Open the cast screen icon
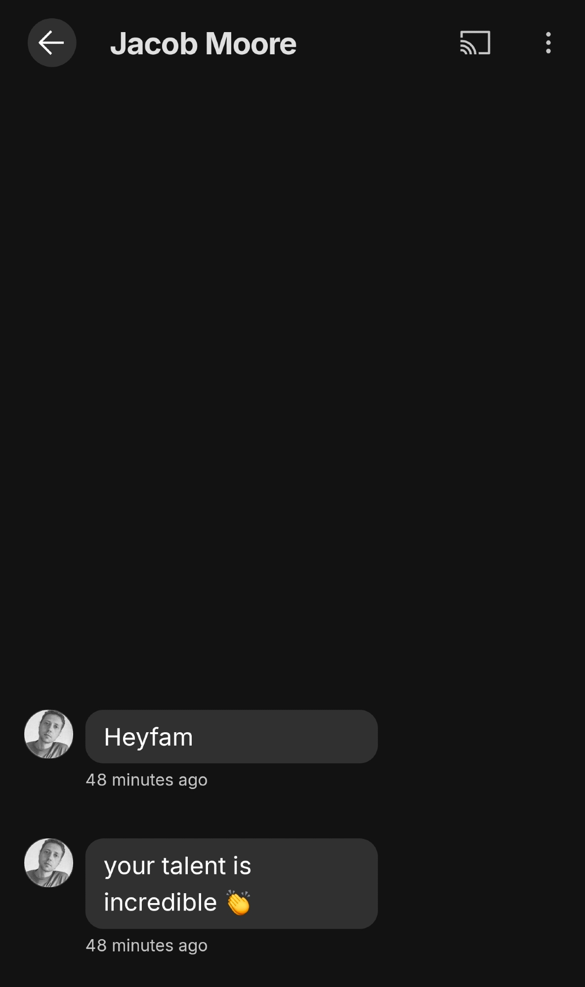The image size is (585, 987). pyautogui.click(x=475, y=43)
